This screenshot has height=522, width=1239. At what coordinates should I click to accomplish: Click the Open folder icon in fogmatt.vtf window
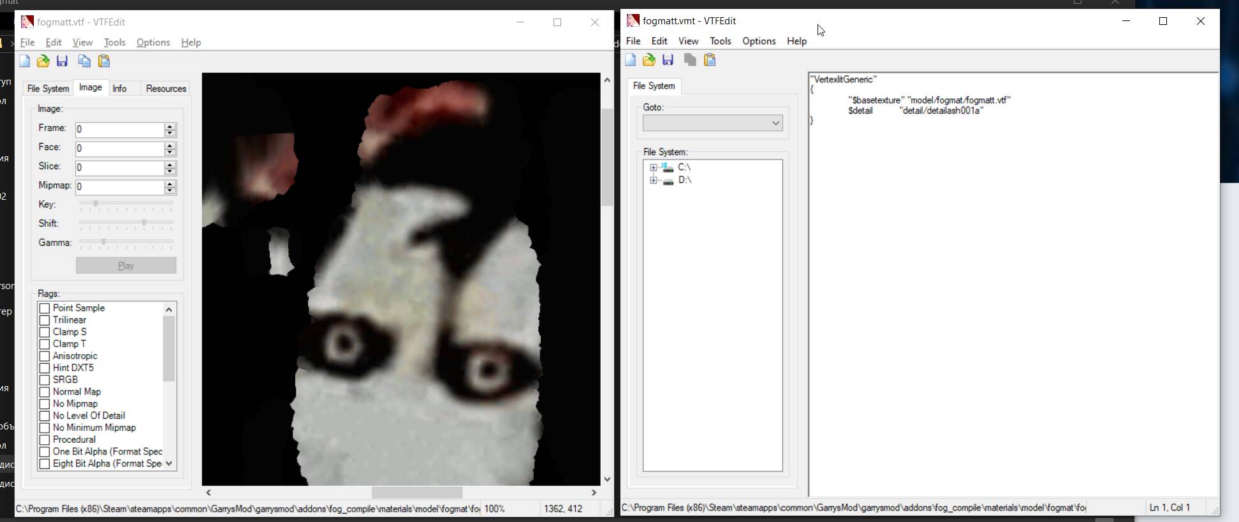pyautogui.click(x=43, y=61)
